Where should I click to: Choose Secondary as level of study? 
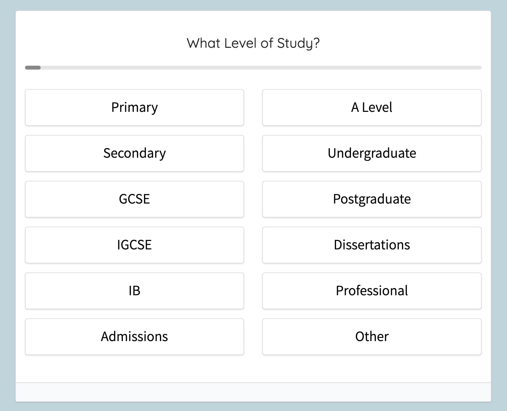click(x=134, y=153)
